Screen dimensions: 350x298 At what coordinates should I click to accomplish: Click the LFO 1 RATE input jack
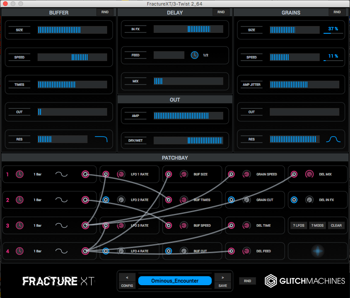click(106, 174)
